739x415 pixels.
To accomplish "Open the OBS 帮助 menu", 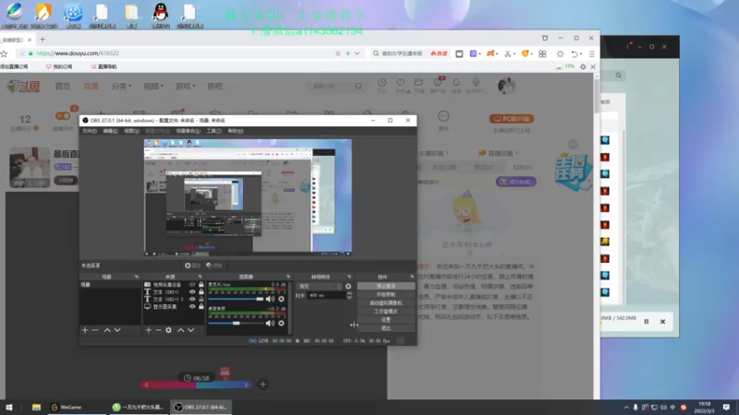I will coord(236,131).
